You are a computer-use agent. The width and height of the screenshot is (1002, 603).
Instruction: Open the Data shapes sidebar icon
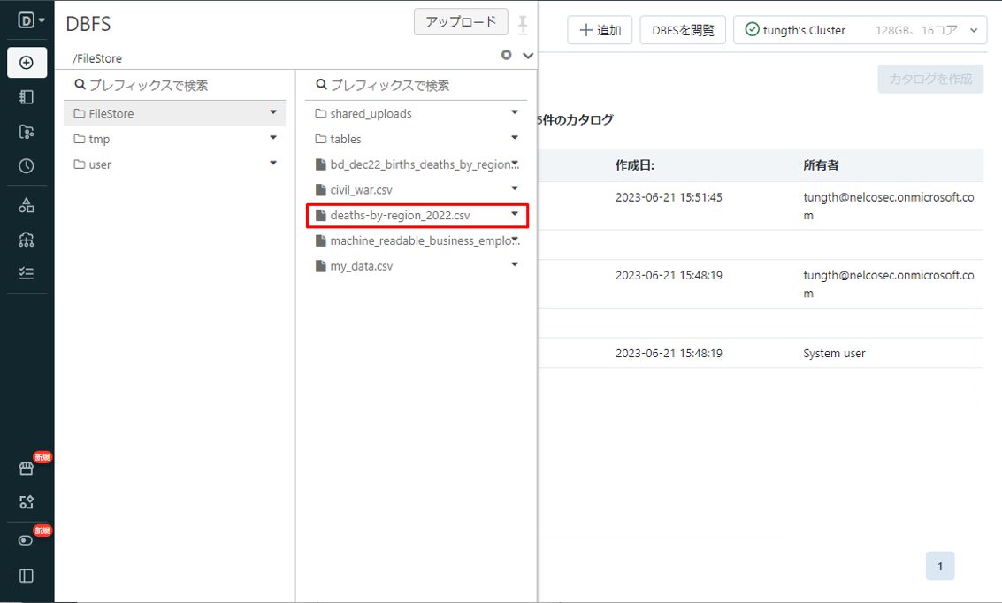27,205
